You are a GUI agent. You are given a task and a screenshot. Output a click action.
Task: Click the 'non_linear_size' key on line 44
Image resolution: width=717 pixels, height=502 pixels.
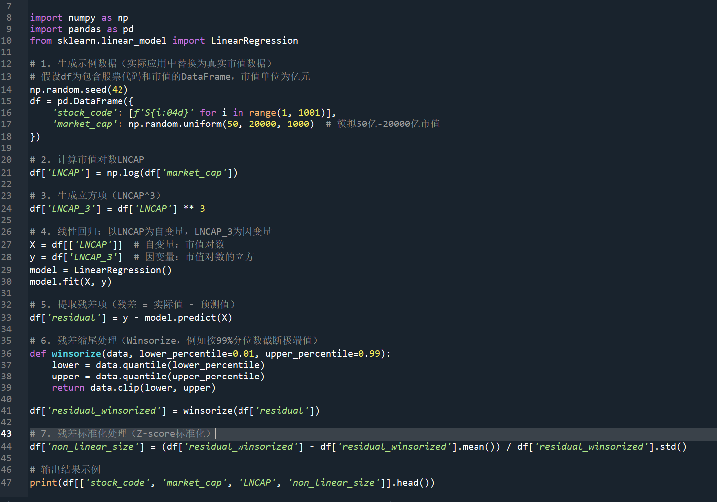93,447
